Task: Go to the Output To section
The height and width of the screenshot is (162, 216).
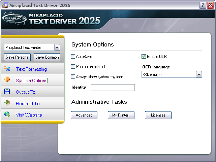Action: point(26,92)
